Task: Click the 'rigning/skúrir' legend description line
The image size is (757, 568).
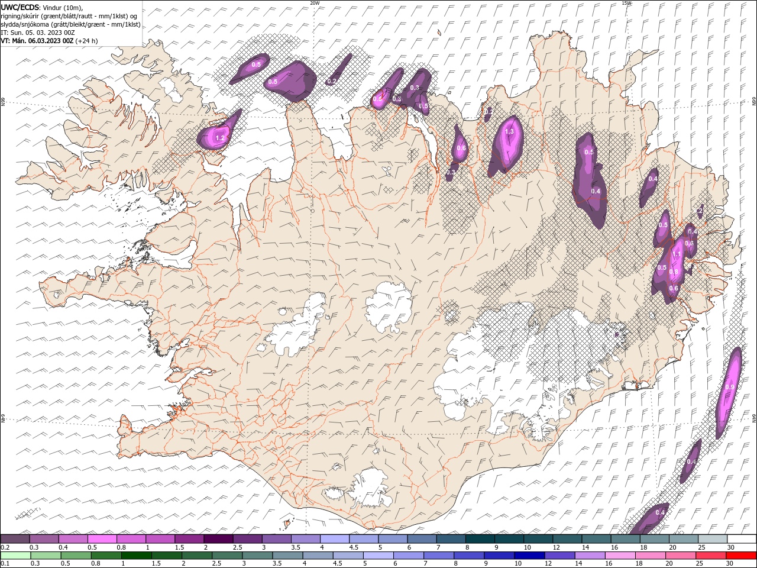Action: pos(70,15)
